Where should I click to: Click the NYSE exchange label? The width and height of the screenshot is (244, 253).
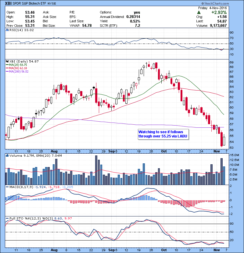click(52, 4)
